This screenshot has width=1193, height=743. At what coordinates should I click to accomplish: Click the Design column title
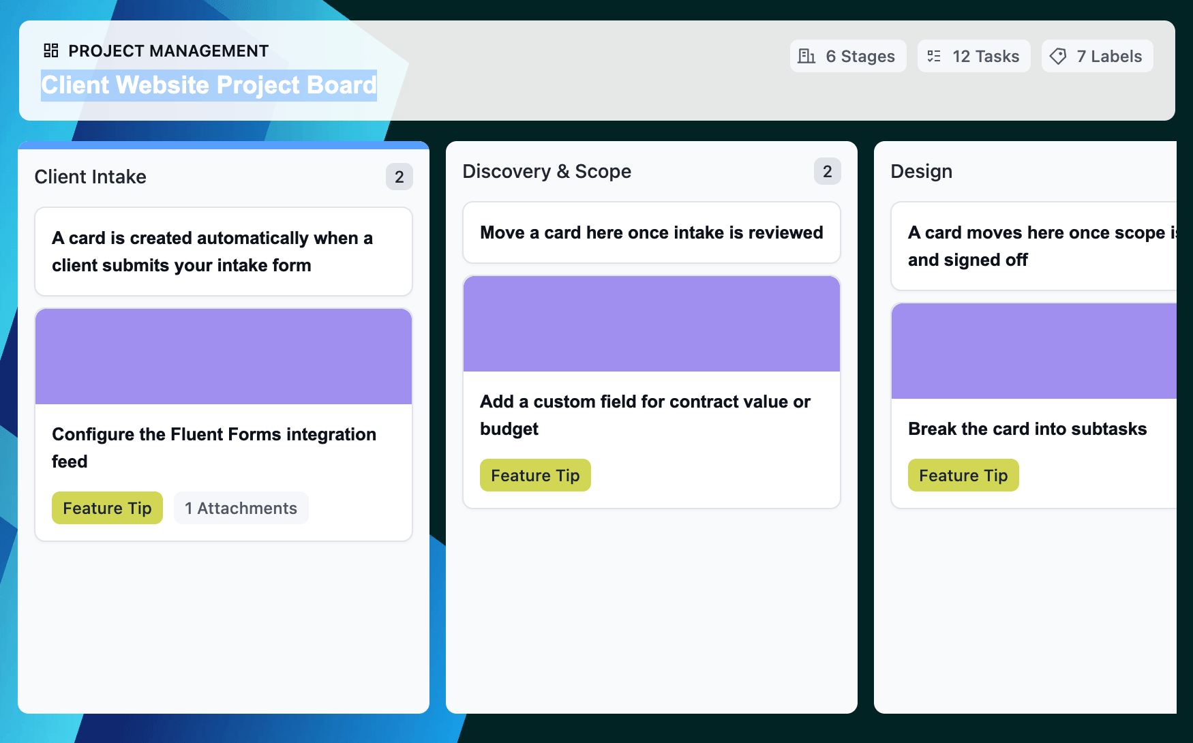click(922, 171)
